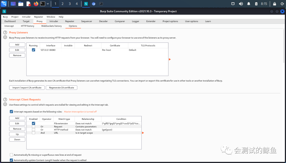Screen dimensions: 286x163
Task: Open the Burp menu
Action: click(5, 17)
